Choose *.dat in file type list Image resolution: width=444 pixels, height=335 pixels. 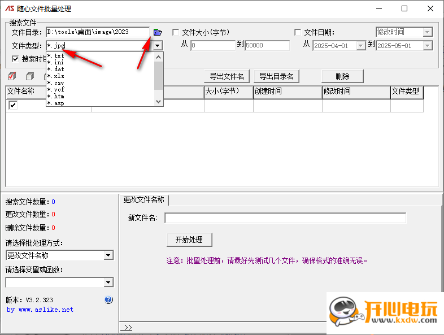pyautogui.click(x=101, y=69)
